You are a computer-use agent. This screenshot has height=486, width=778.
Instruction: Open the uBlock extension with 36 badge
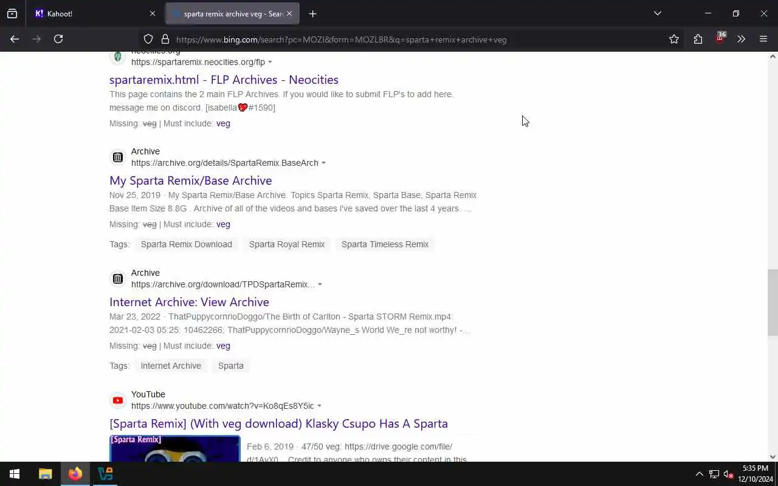pos(720,38)
